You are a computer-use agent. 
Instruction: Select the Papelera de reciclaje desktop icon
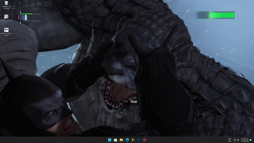(6, 5)
